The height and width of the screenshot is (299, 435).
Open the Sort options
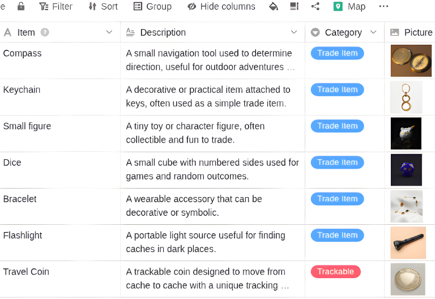pos(103,6)
